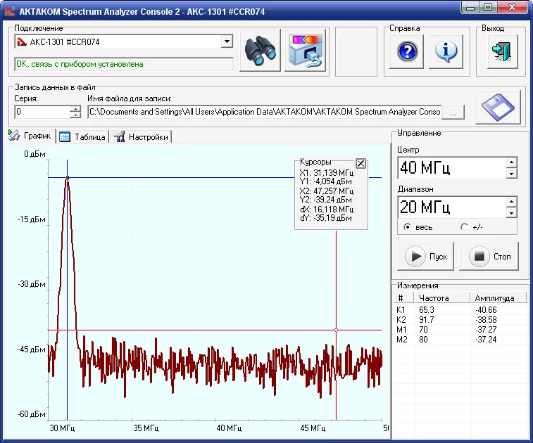Image resolution: width=533 pixels, height=443 pixels.
Task: Select the K1 measurement row
Action: [x=460, y=309]
